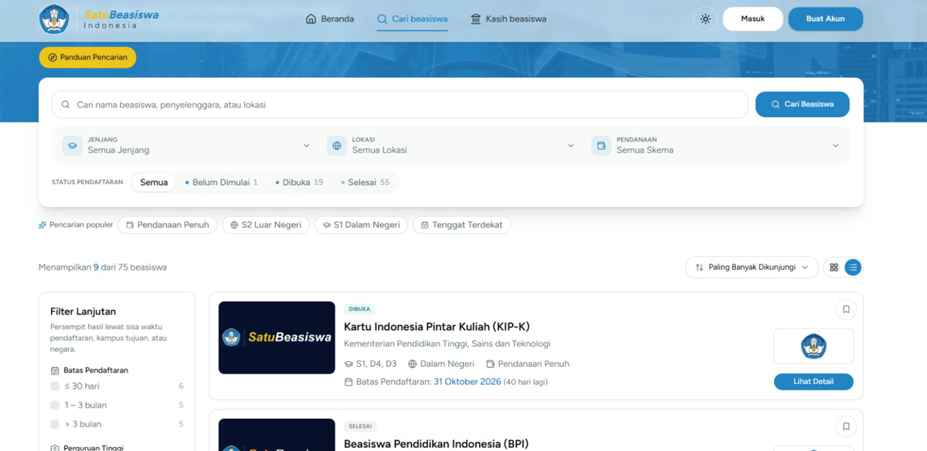The image size is (927, 451).
Task: Apply the S2 Luar Negeri popular search
Action: [x=266, y=225]
